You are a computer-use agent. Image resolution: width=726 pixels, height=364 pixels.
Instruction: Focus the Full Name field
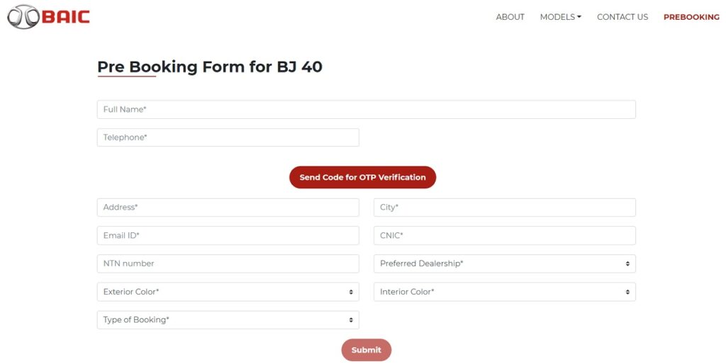[367, 110]
